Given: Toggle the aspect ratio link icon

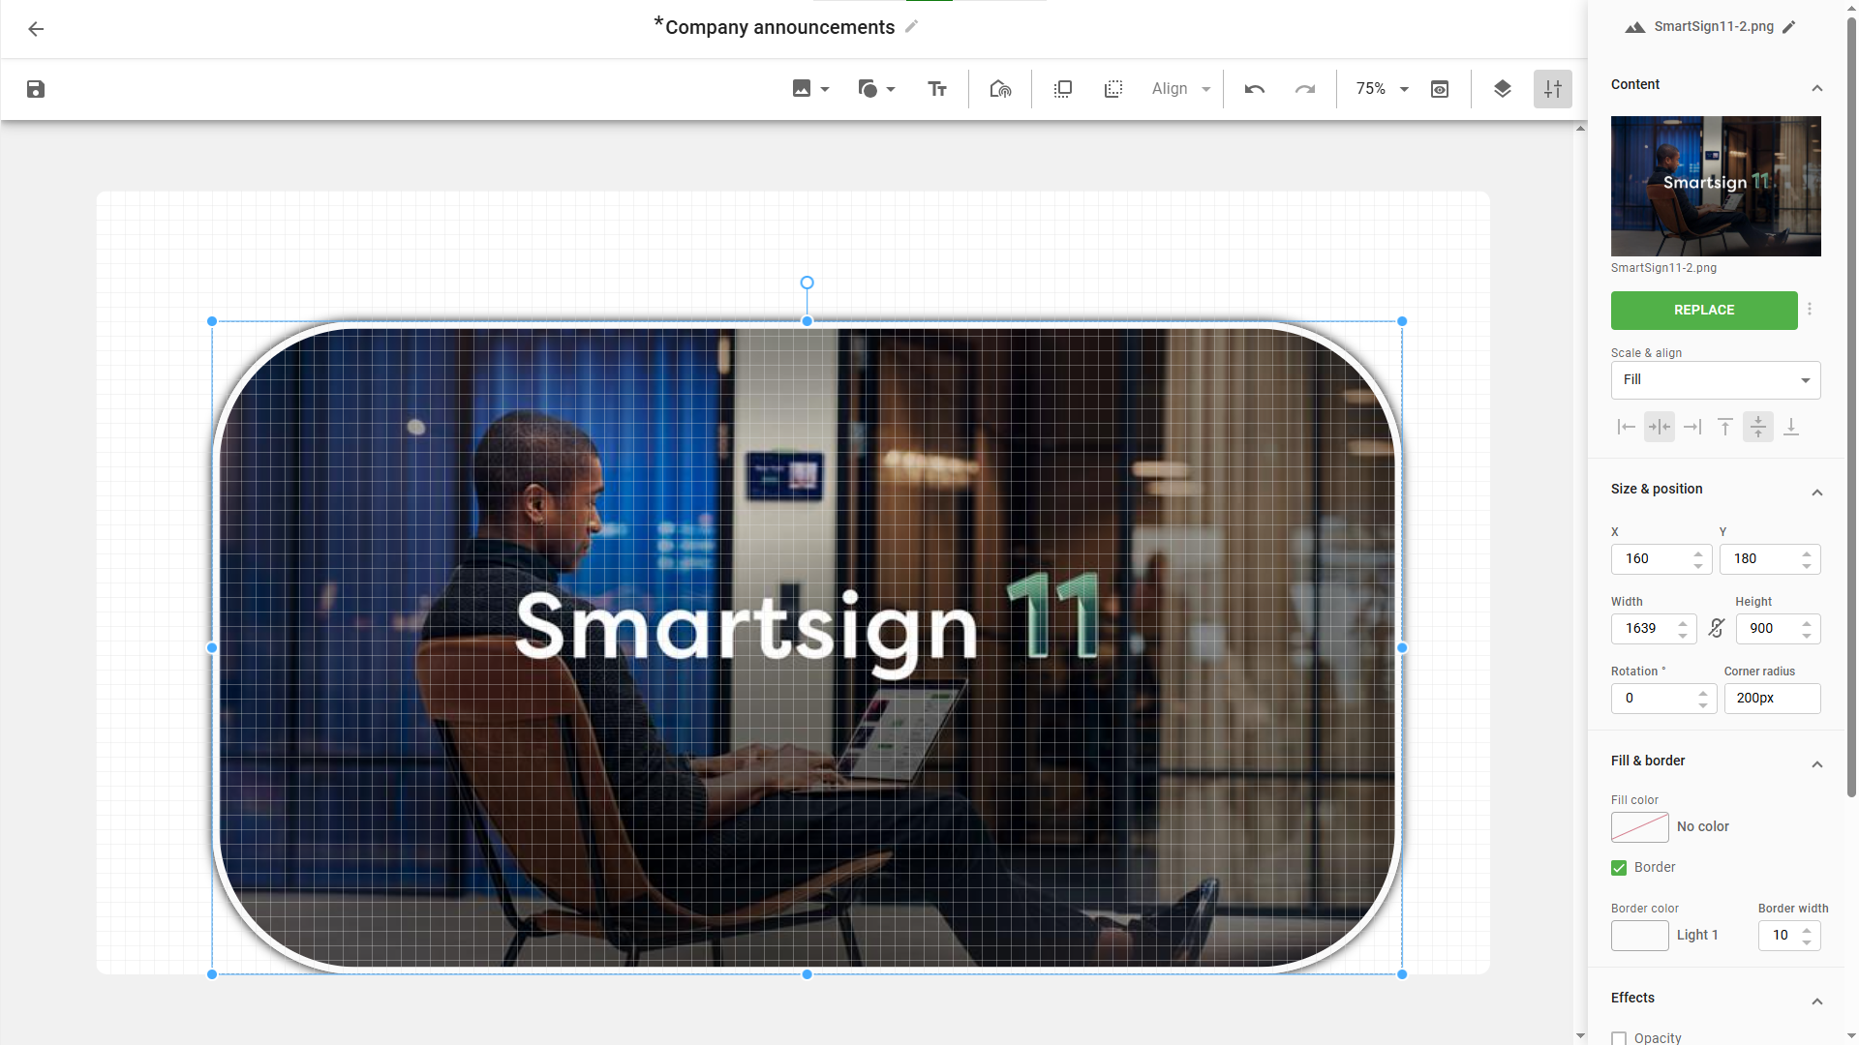Looking at the screenshot, I should pyautogui.click(x=1717, y=628).
